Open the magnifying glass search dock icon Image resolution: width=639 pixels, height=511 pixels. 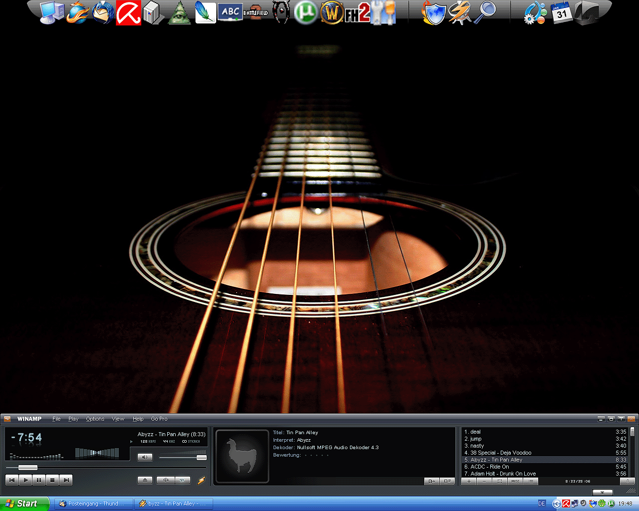(x=484, y=13)
